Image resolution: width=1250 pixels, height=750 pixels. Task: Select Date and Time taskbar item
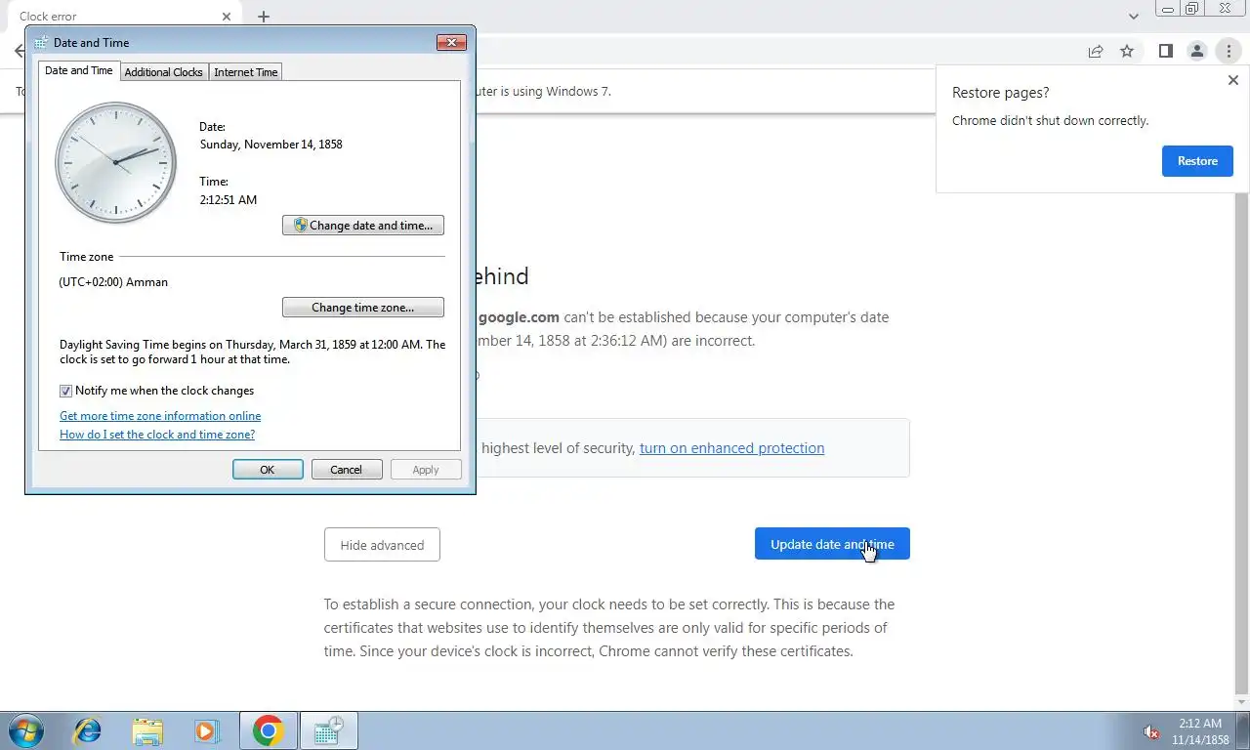pyautogui.click(x=329, y=730)
